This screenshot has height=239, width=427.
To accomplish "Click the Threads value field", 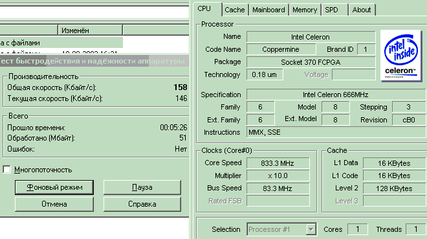I will tap(415, 229).
